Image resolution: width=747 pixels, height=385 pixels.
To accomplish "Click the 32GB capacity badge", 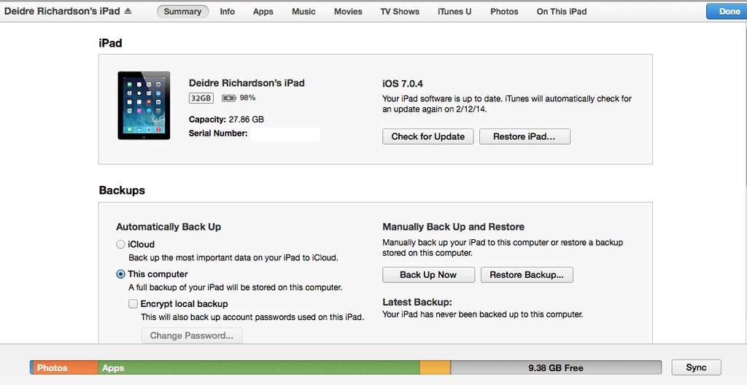I will 201,98.
